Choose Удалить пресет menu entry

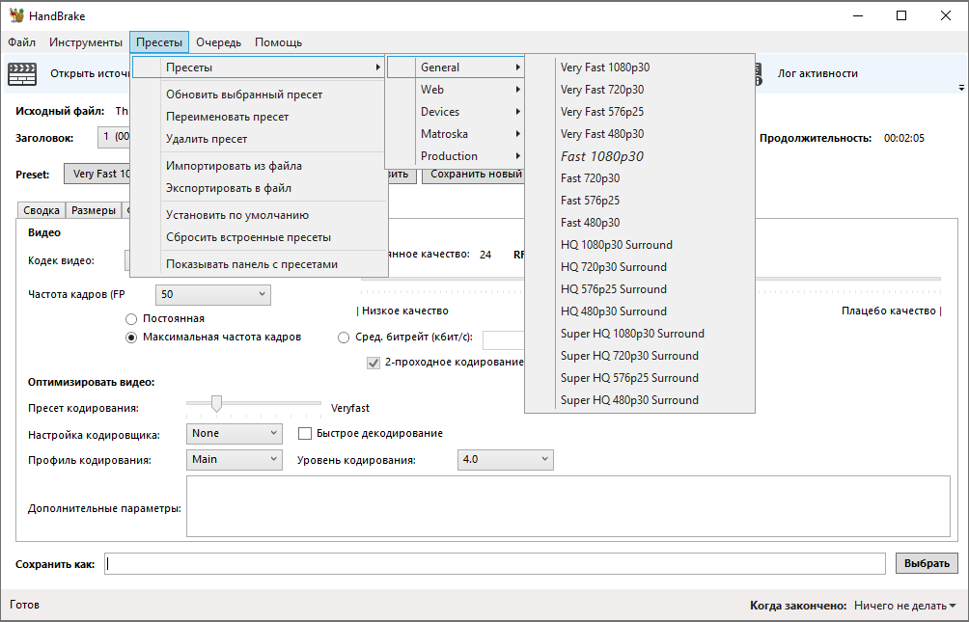pos(260,139)
